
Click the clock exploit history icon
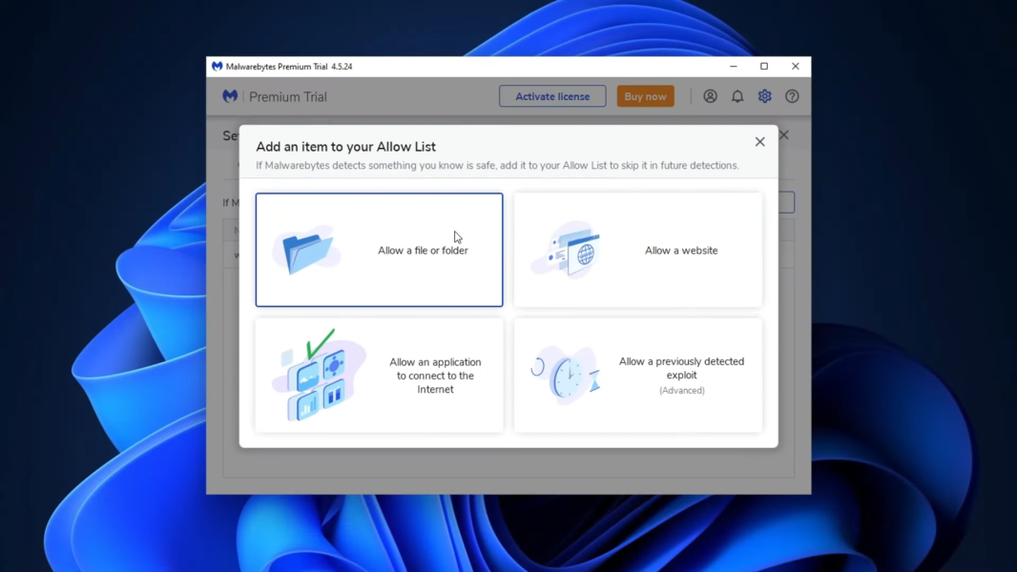tap(567, 375)
